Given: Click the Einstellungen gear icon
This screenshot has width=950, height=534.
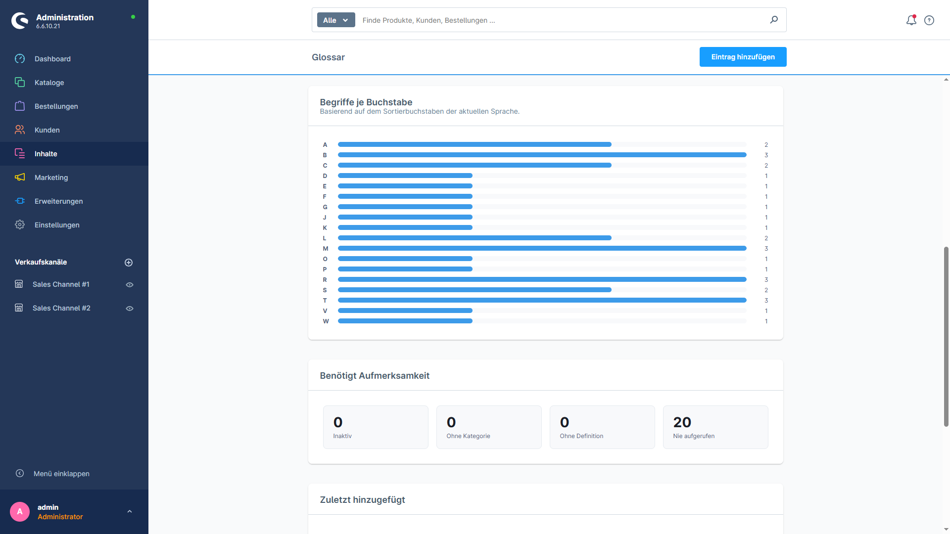Looking at the screenshot, I should pos(20,225).
